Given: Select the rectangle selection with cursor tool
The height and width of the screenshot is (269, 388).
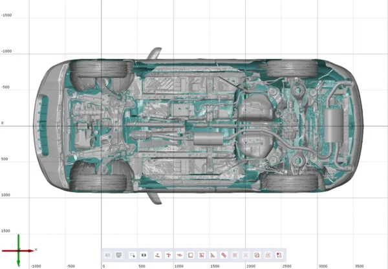Looking at the screenshot, I should click(133, 255).
